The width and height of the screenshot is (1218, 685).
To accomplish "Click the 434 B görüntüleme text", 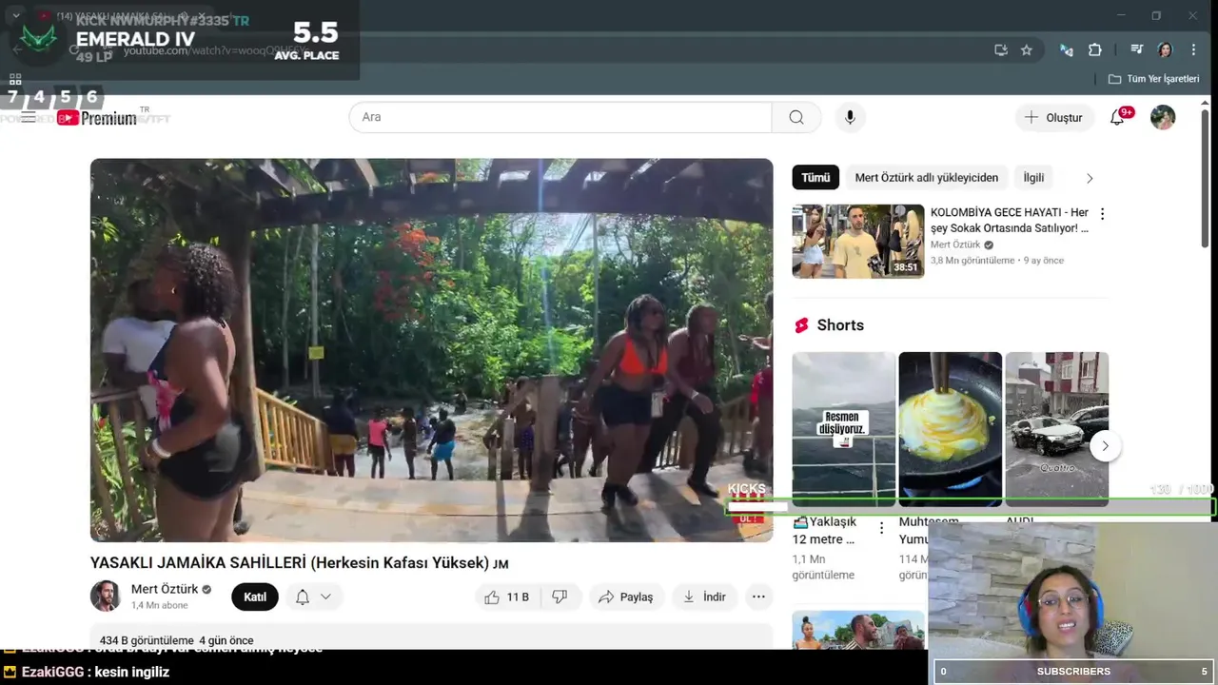I will [x=147, y=640].
